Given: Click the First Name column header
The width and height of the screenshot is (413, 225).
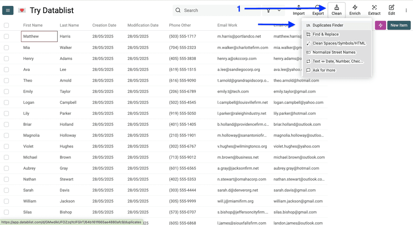Looking at the screenshot, I should click(x=33, y=25).
